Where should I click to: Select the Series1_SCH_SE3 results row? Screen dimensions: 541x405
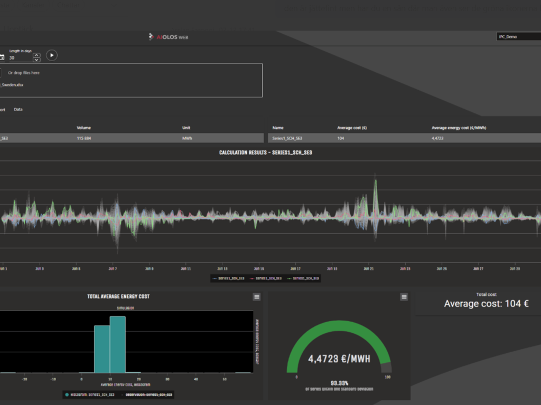(x=370, y=138)
